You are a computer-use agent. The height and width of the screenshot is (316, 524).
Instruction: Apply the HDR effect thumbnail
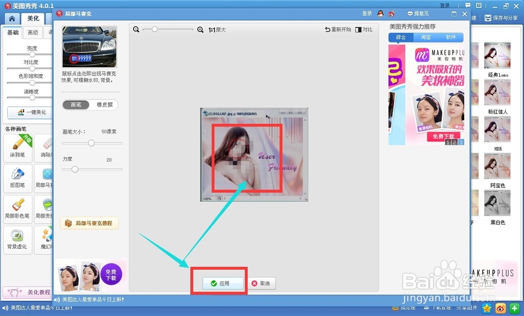(497, 129)
